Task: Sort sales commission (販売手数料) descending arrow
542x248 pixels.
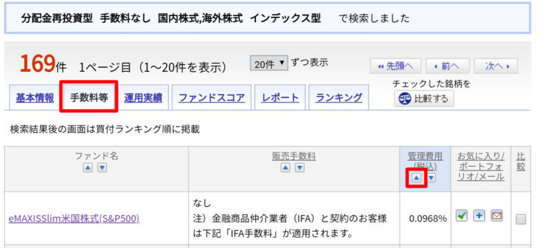Action: click(x=299, y=168)
